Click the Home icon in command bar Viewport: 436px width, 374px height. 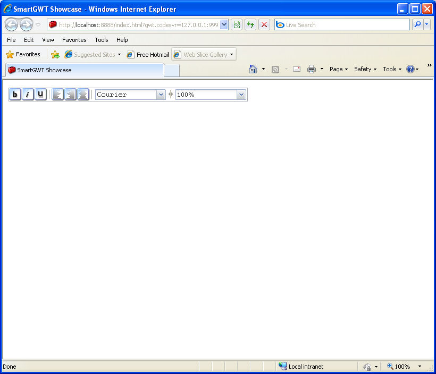point(253,69)
